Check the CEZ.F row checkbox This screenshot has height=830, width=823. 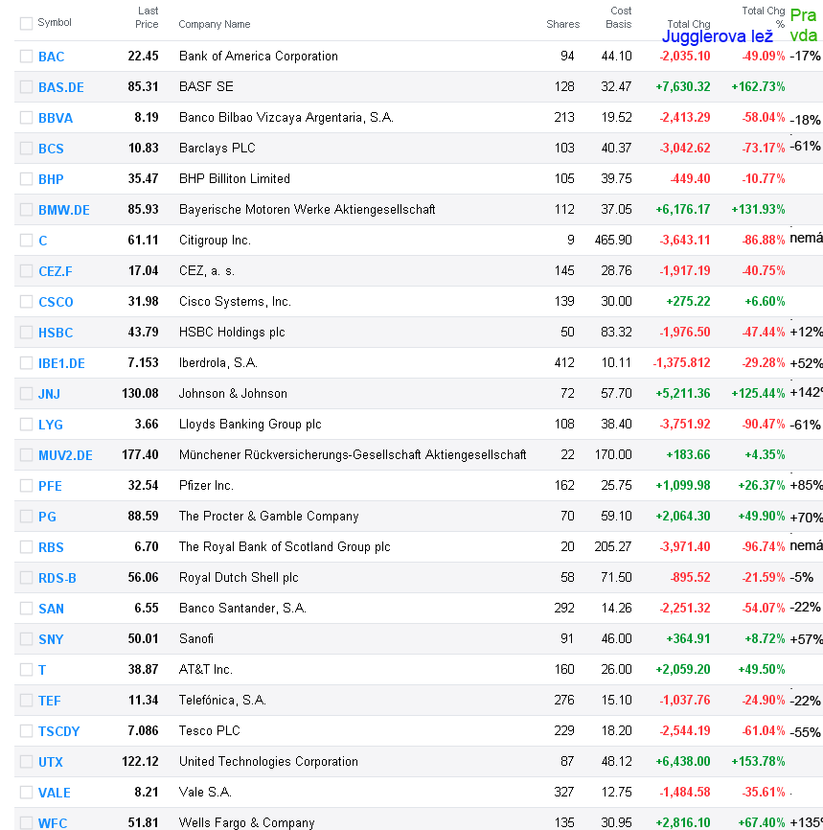click(x=26, y=271)
